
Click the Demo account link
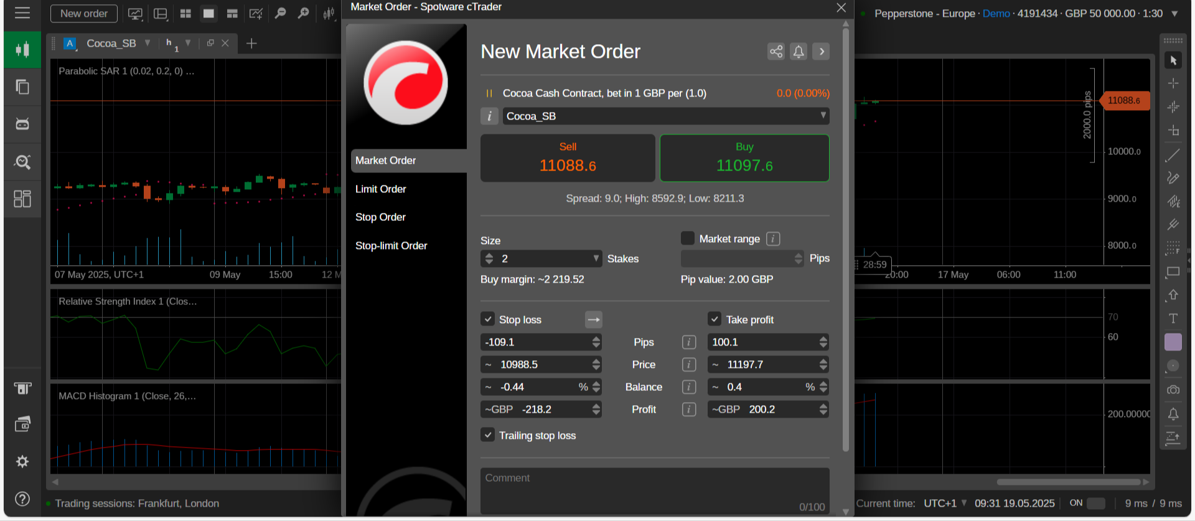point(996,14)
